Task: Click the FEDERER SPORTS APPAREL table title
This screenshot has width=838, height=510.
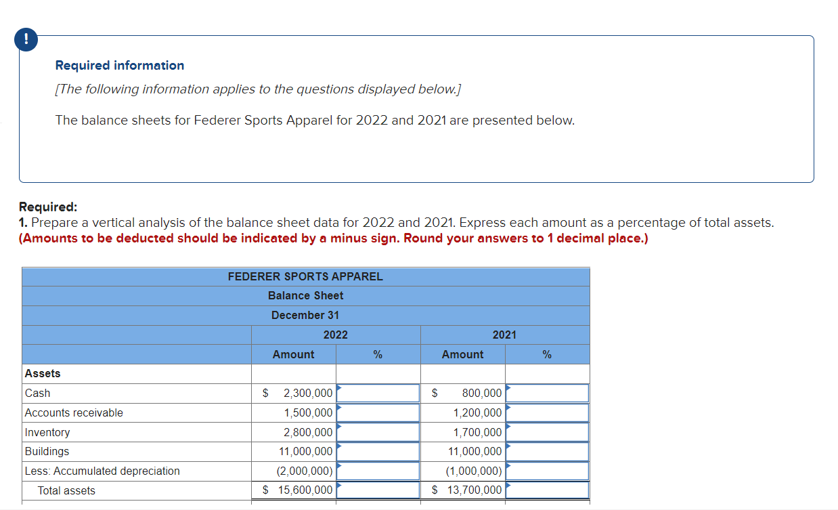Action: pyautogui.click(x=305, y=276)
